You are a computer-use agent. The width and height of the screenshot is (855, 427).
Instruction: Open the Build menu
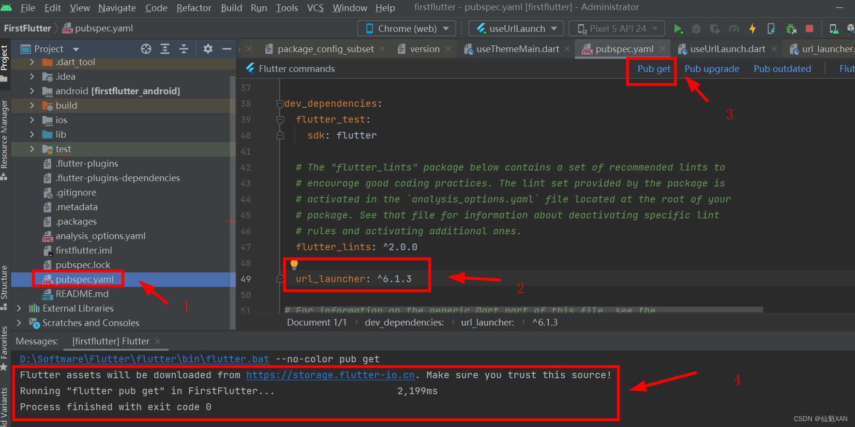click(231, 8)
